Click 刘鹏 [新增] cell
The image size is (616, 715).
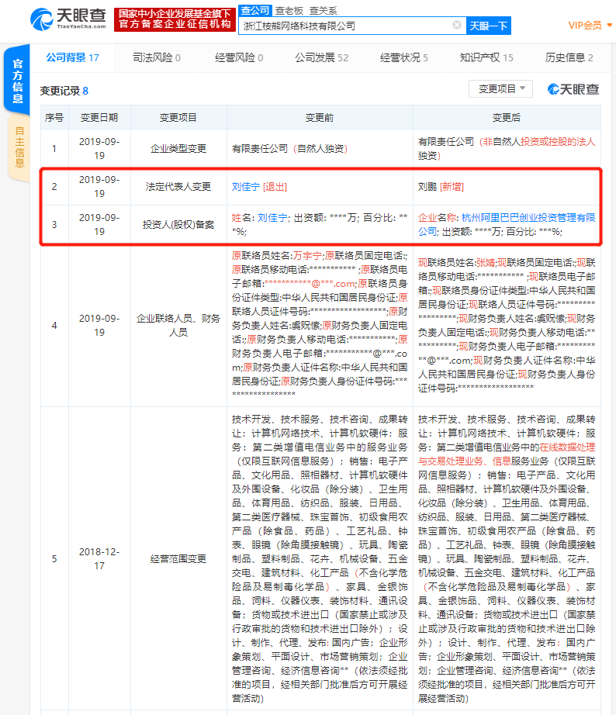(x=507, y=186)
